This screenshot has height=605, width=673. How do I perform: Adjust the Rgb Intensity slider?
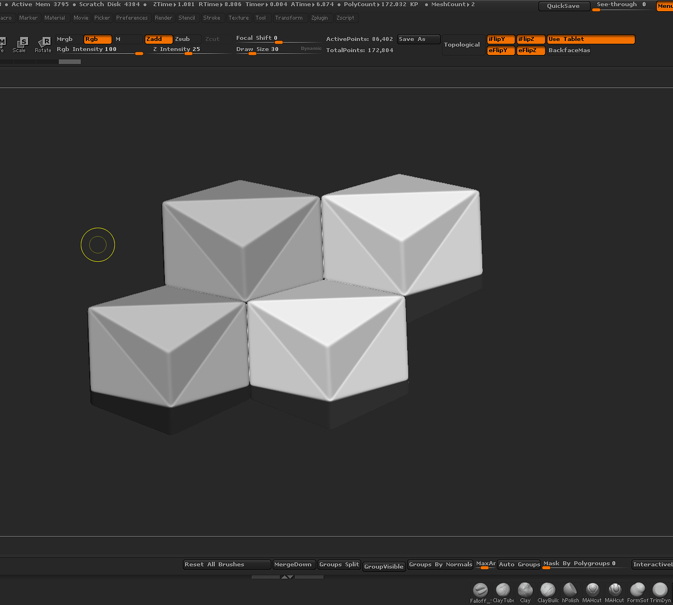point(99,50)
